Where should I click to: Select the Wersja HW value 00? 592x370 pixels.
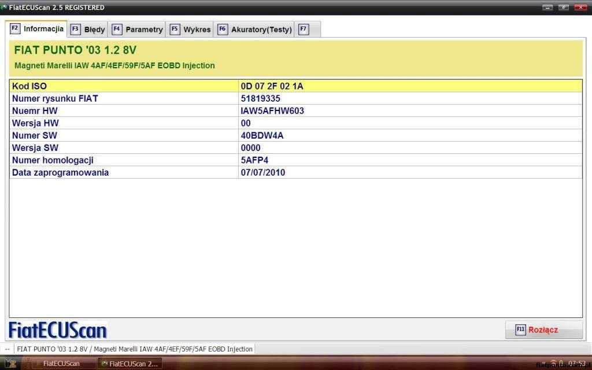coord(246,123)
